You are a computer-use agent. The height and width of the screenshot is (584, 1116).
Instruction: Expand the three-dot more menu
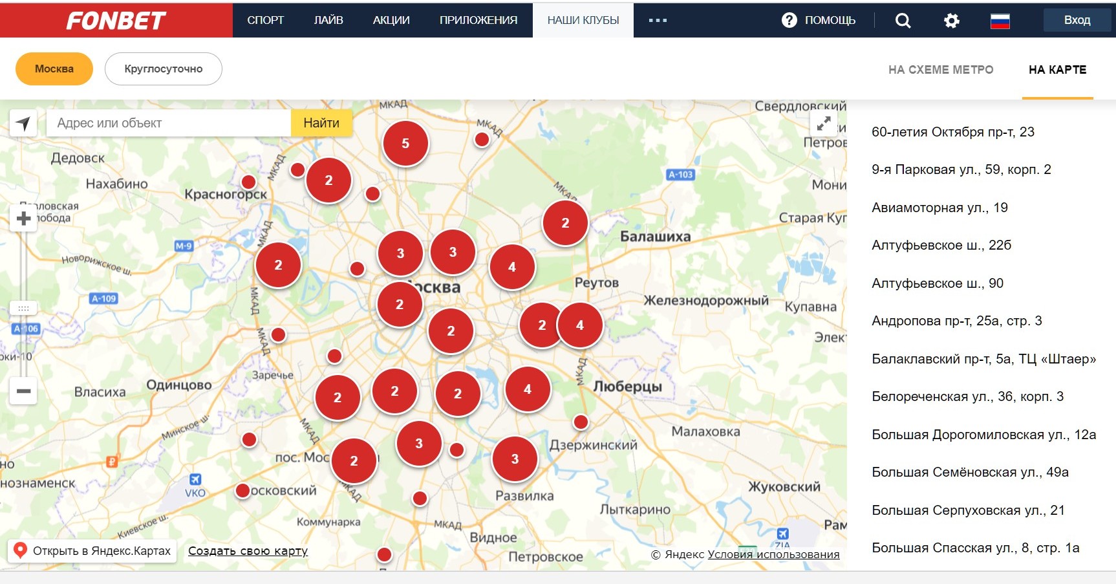click(658, 21)
